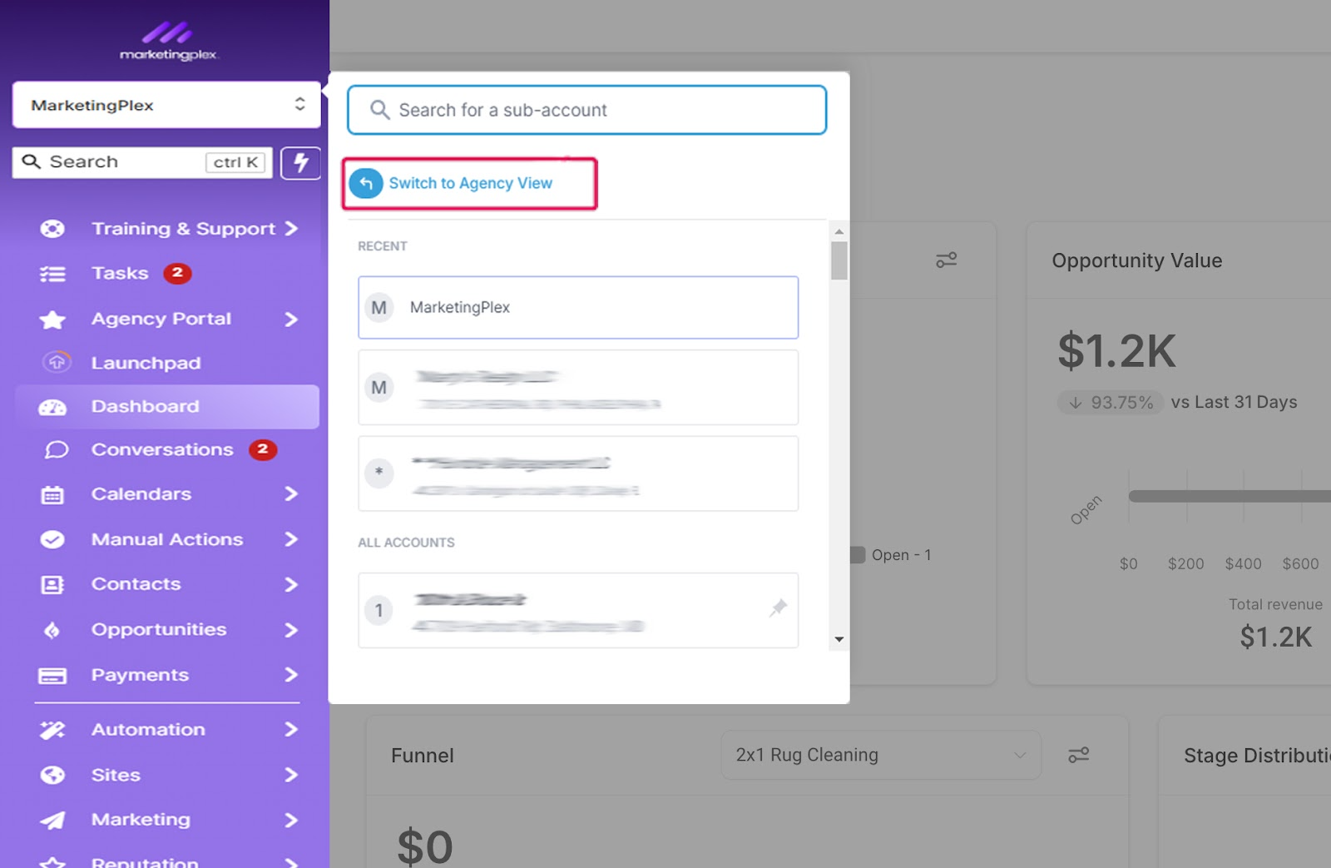
Task: Click the Open bar in Opportunity Value chart
Action: [1230, 496]
